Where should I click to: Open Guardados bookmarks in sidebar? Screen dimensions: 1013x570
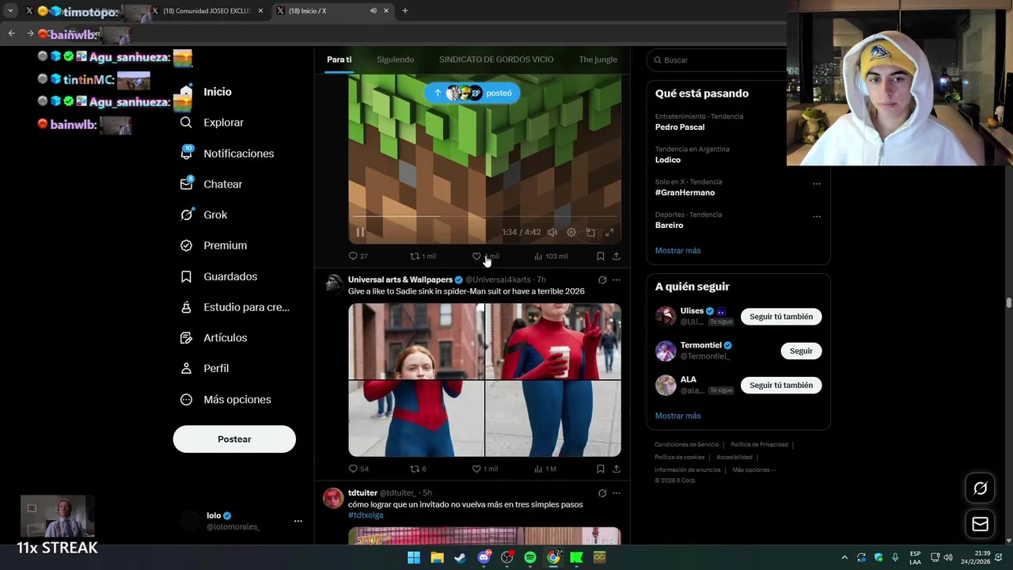tap(218, 276)
